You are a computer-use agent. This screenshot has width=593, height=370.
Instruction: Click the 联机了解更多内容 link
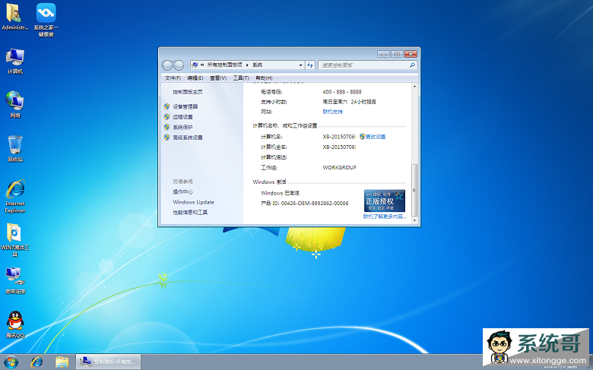coord(385,217)
